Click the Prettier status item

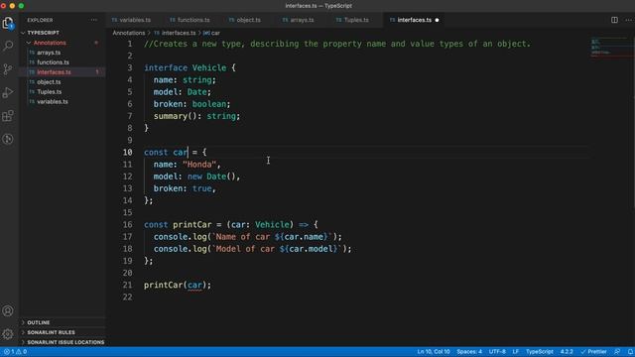pos(593,352)
